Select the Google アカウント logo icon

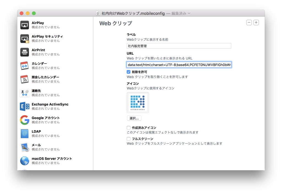25,120
